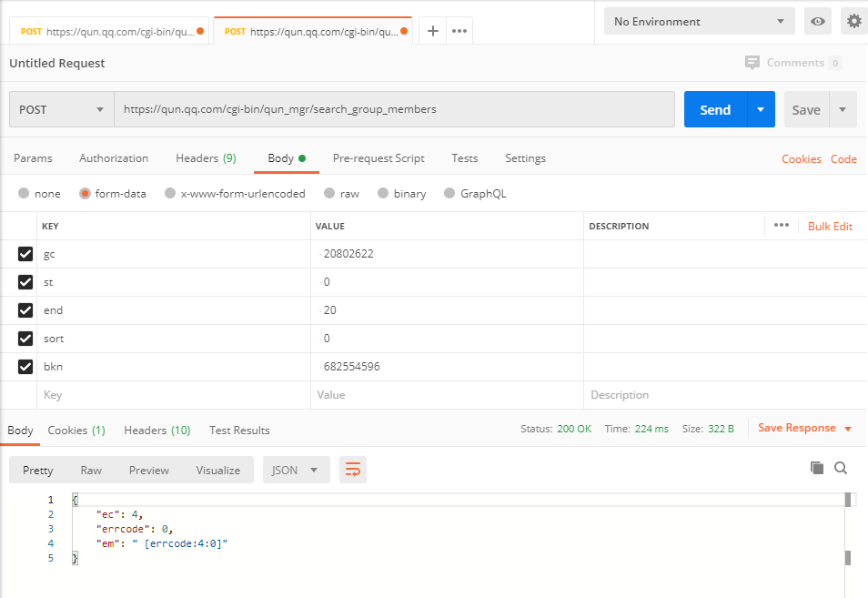The width and height of the screenshot is (868, 598).
Task: Open the Headers (9) request tab
Action: point(206,158)
